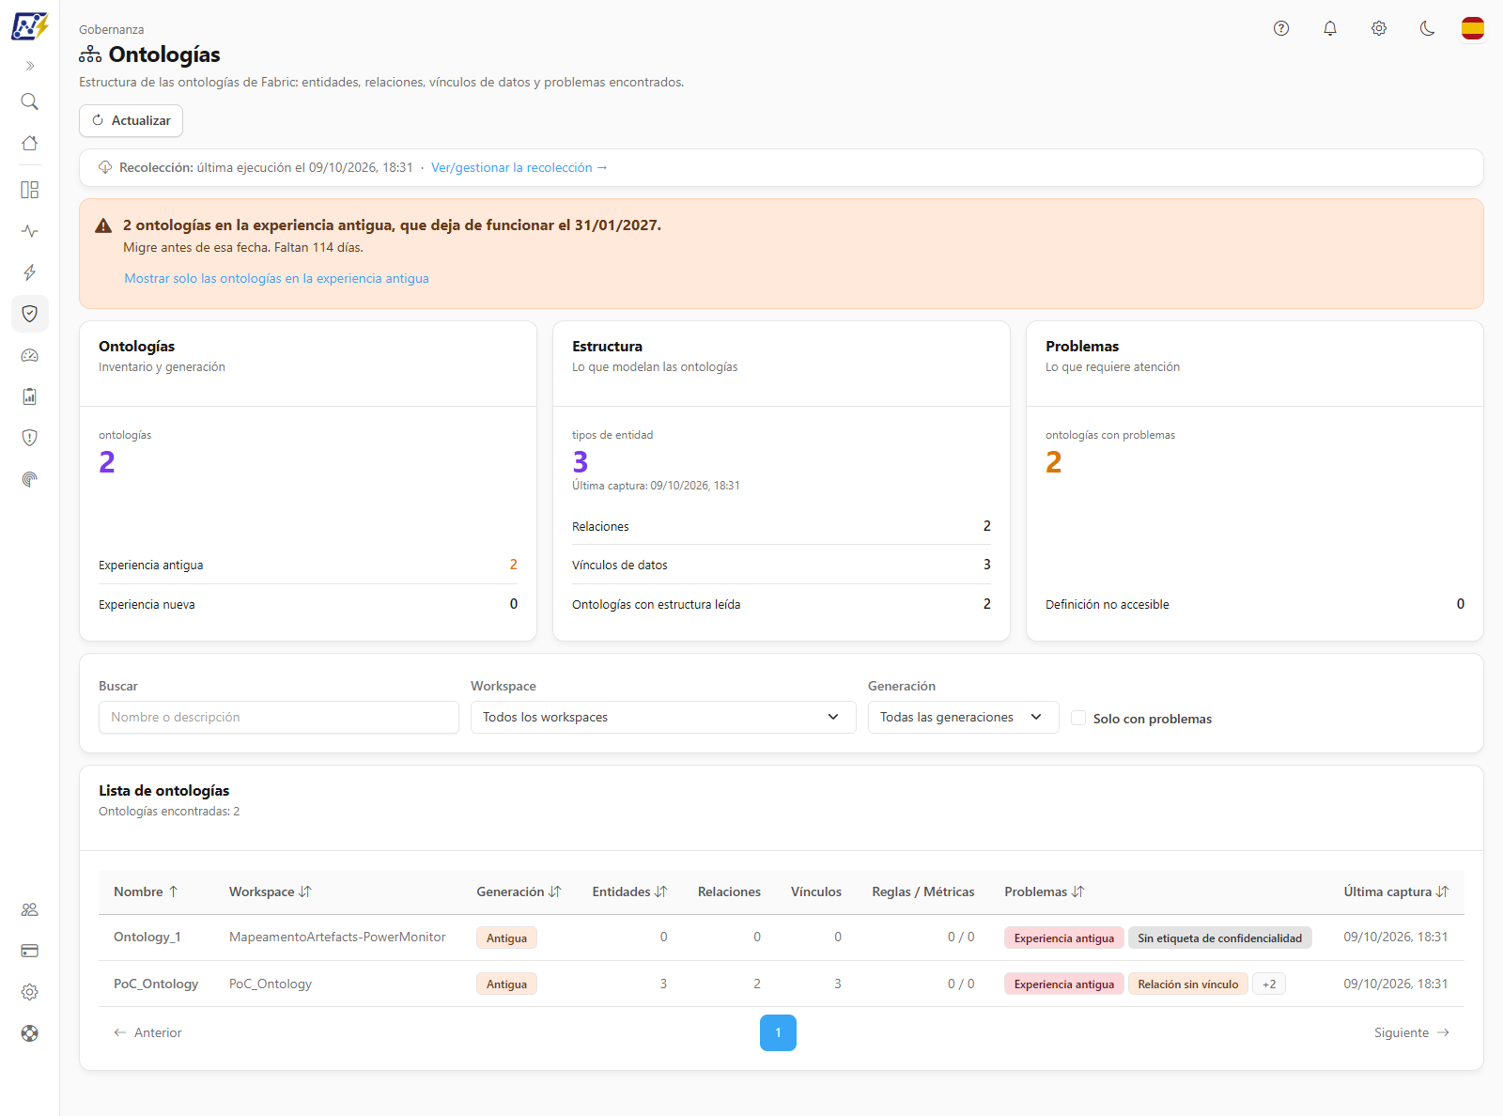The width and height of the screenshot is (1503, 1116).
Task: Sort by Nombre column header
Action: click(x=146, y=891)
